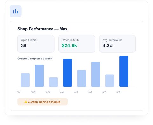
Task: Click the bar chart app icon
Action: [x=16, y=11]
